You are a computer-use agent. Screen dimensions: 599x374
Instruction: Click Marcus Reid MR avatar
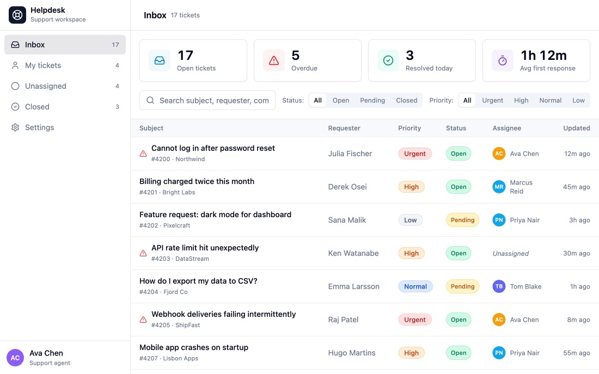(x=499, y=187)
